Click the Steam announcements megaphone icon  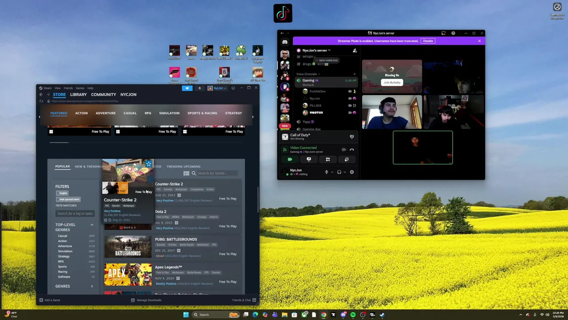tap(187, 88)
